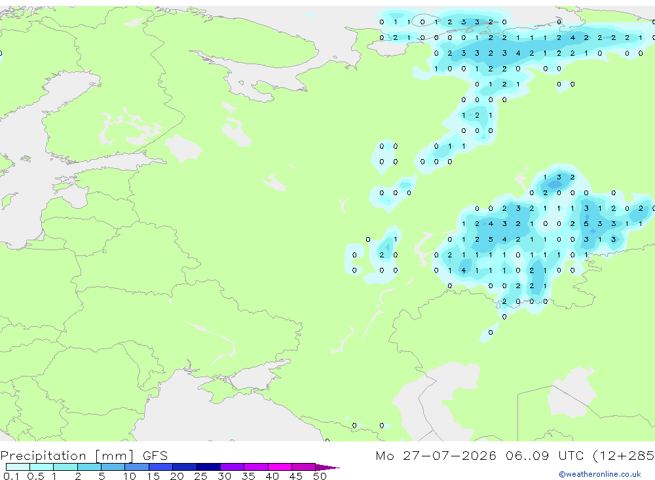
Task: Click the 0.1–0.5 mm palest legend swatch
Action: pyautogui.click(x=18, y=467)
